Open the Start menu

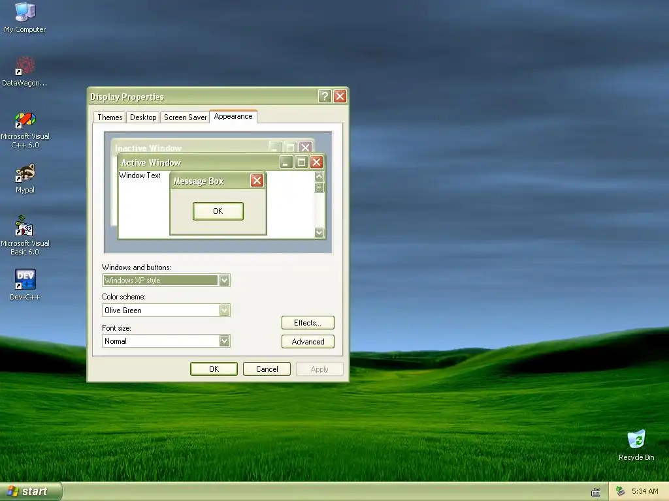(31, 491)
